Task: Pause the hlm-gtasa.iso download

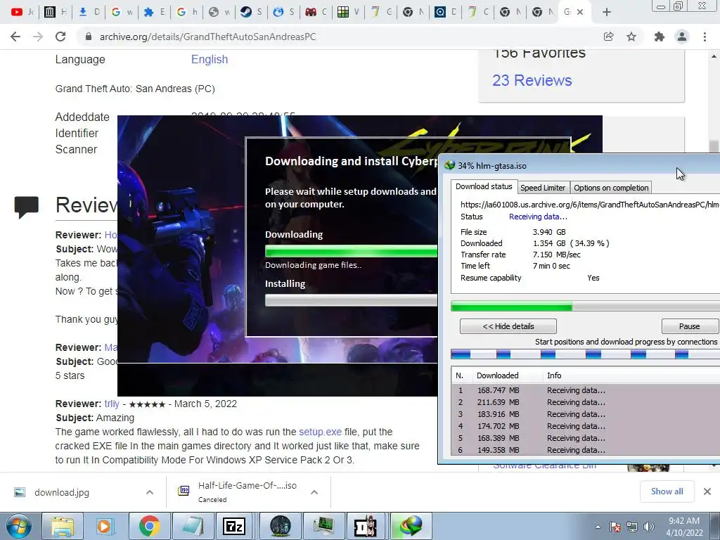Action: [690, 326]
